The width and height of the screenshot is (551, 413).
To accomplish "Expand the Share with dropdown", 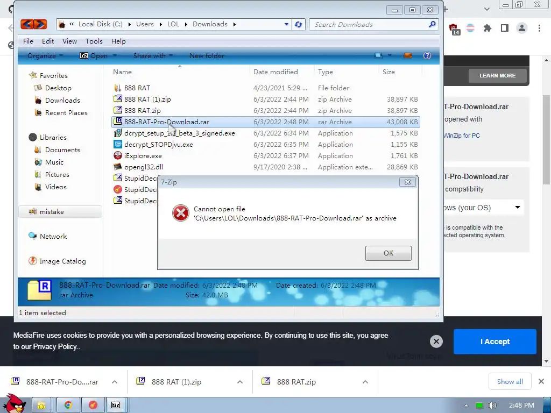I will 153,55.
